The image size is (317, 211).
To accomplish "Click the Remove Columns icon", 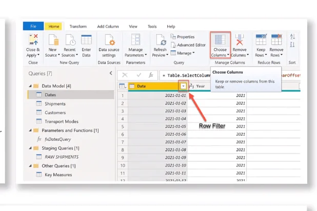I will [240, 39].
